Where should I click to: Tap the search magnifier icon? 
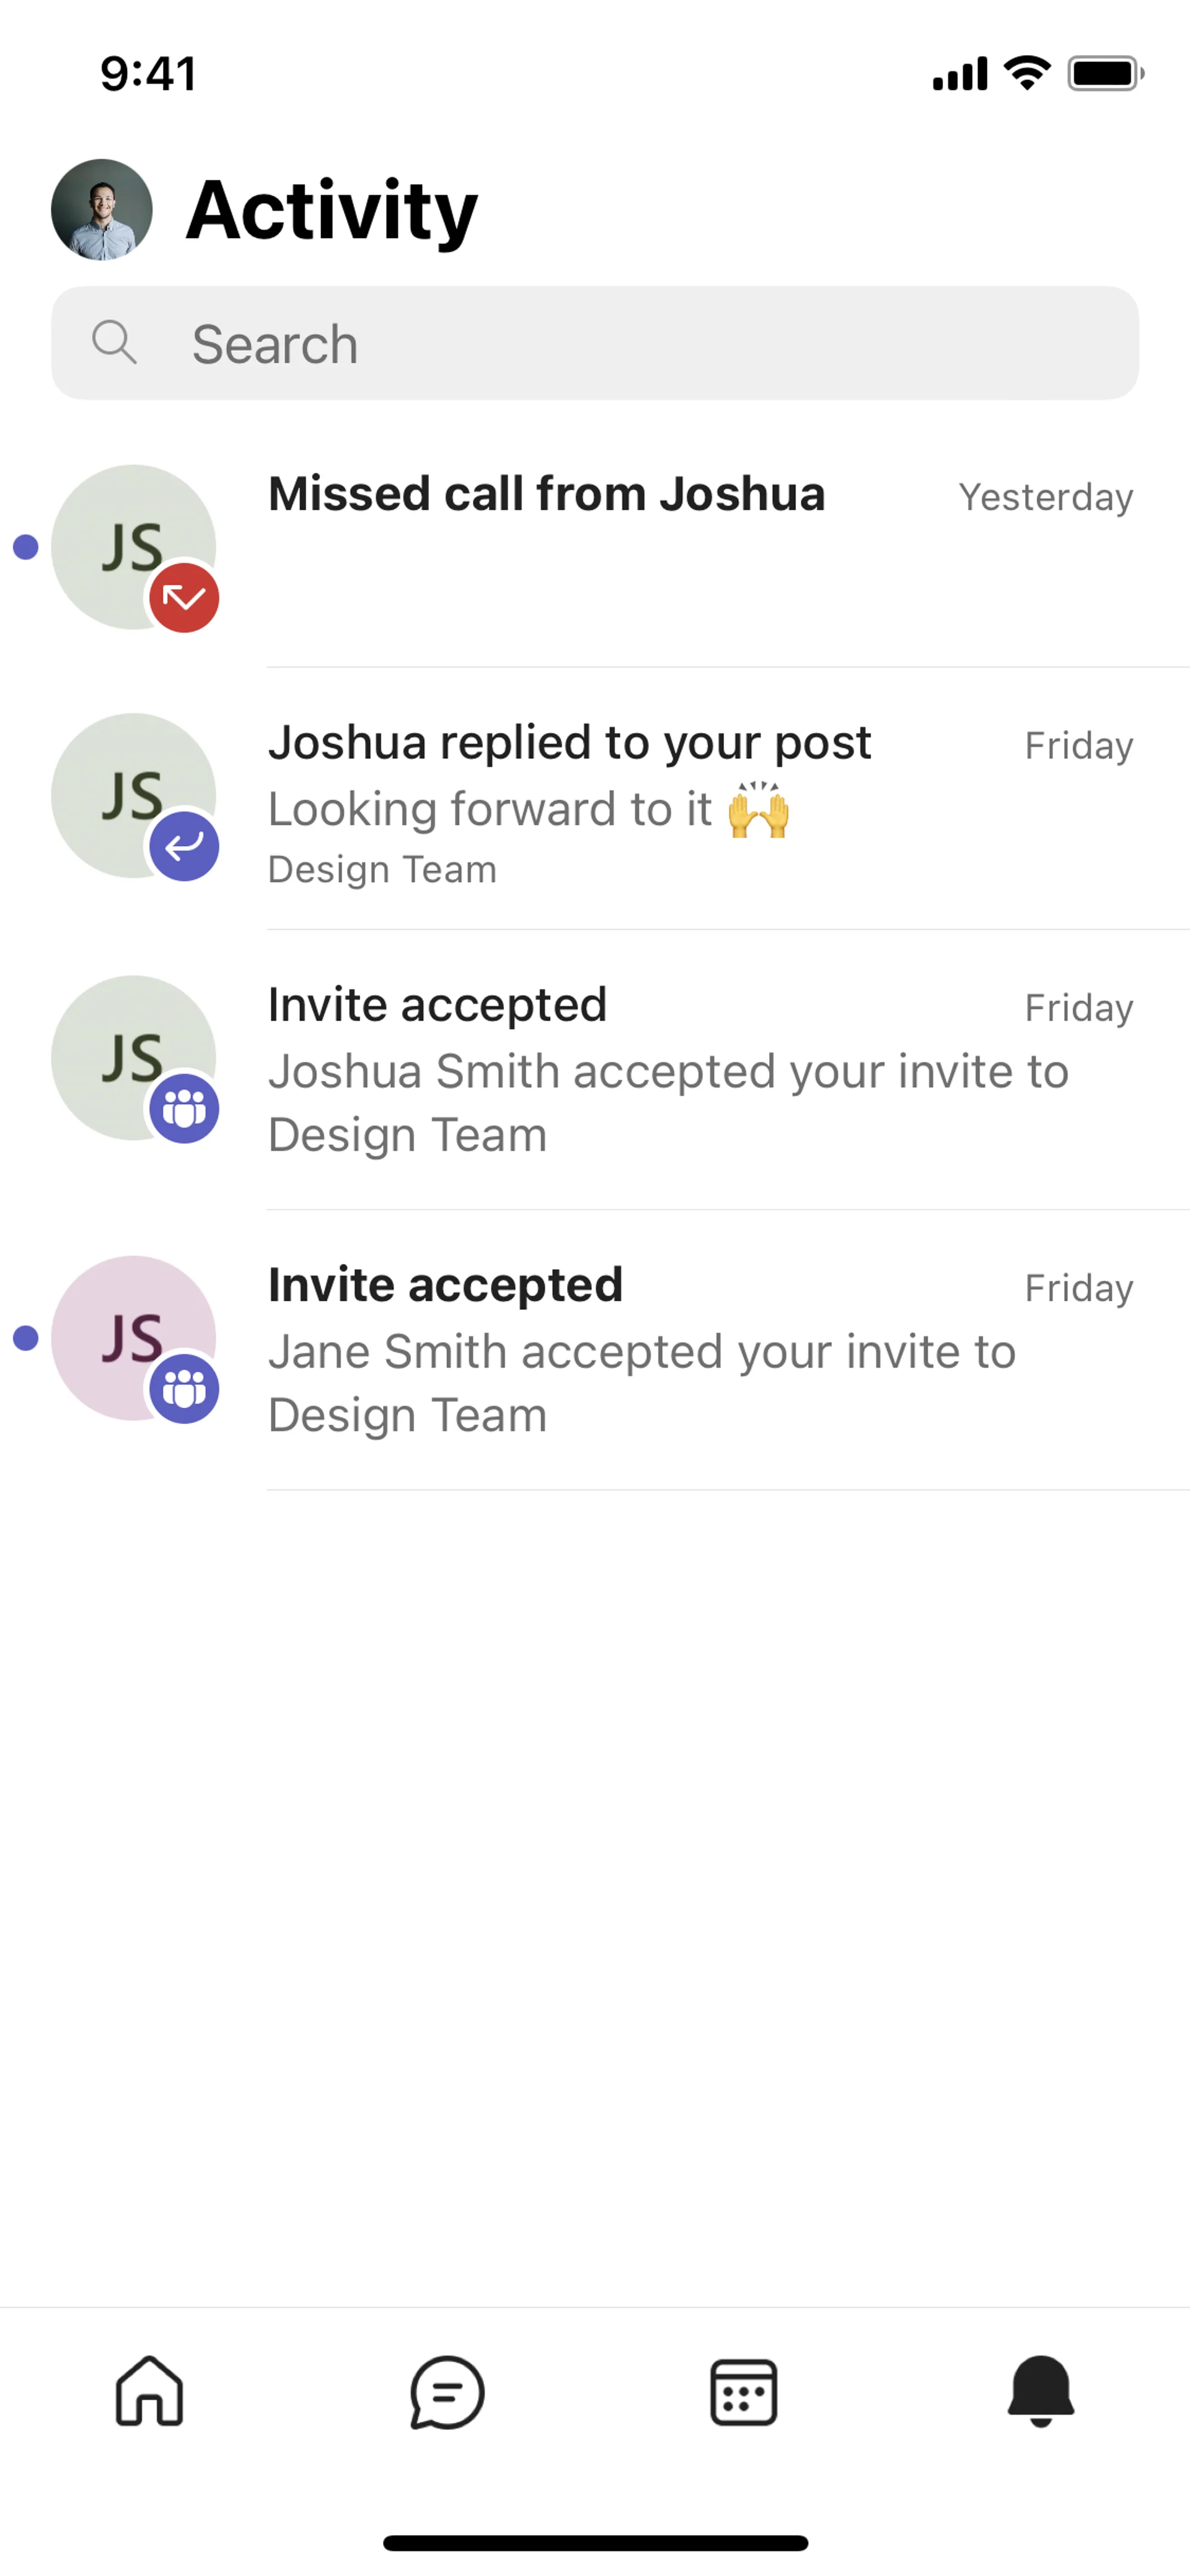pos(114,343)
